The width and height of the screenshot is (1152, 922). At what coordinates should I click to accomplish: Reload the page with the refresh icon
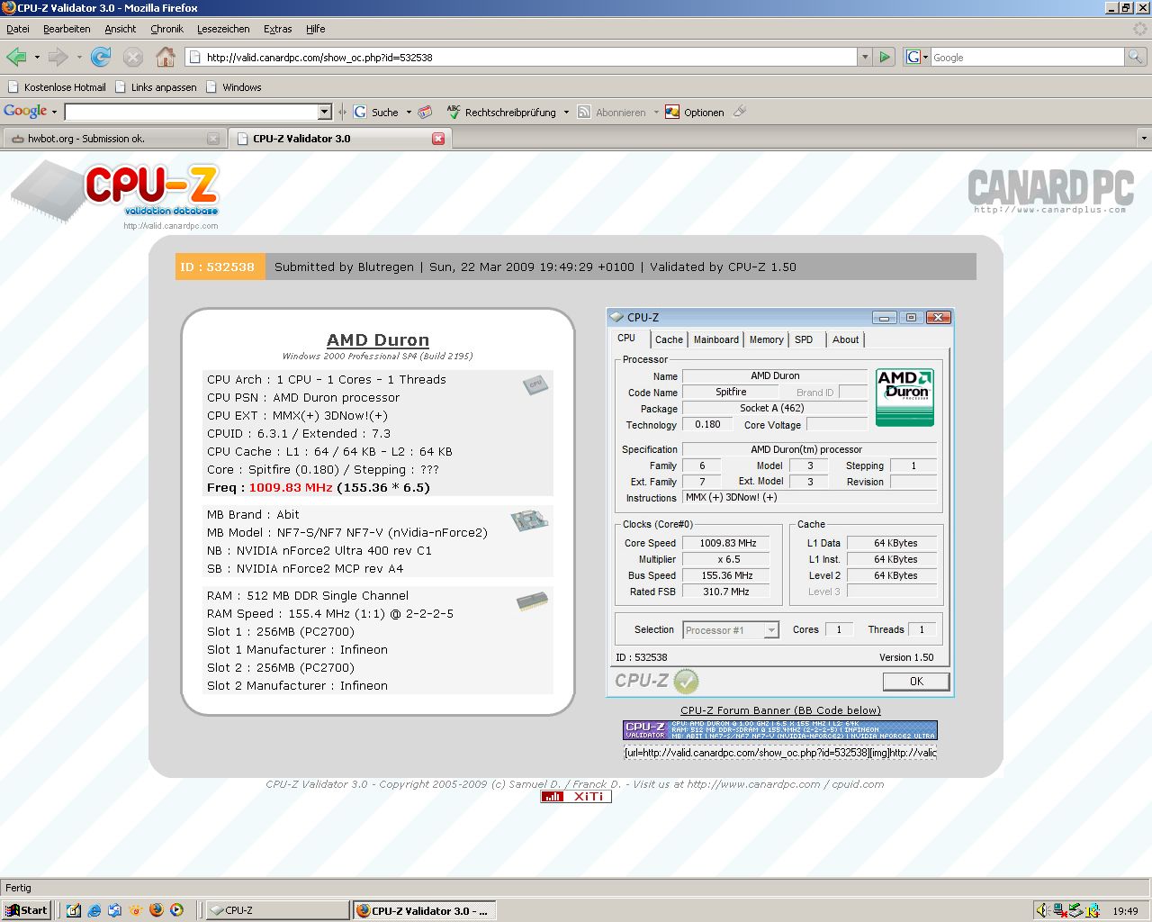click(101, 57)
